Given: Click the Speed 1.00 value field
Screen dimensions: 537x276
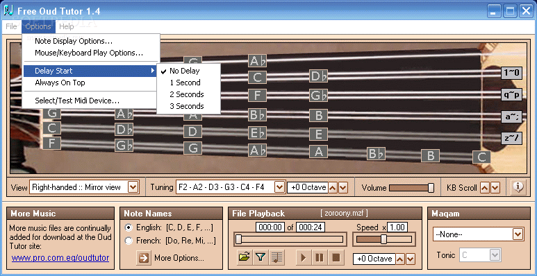Looking at the screenshot, I should [397, 227].
